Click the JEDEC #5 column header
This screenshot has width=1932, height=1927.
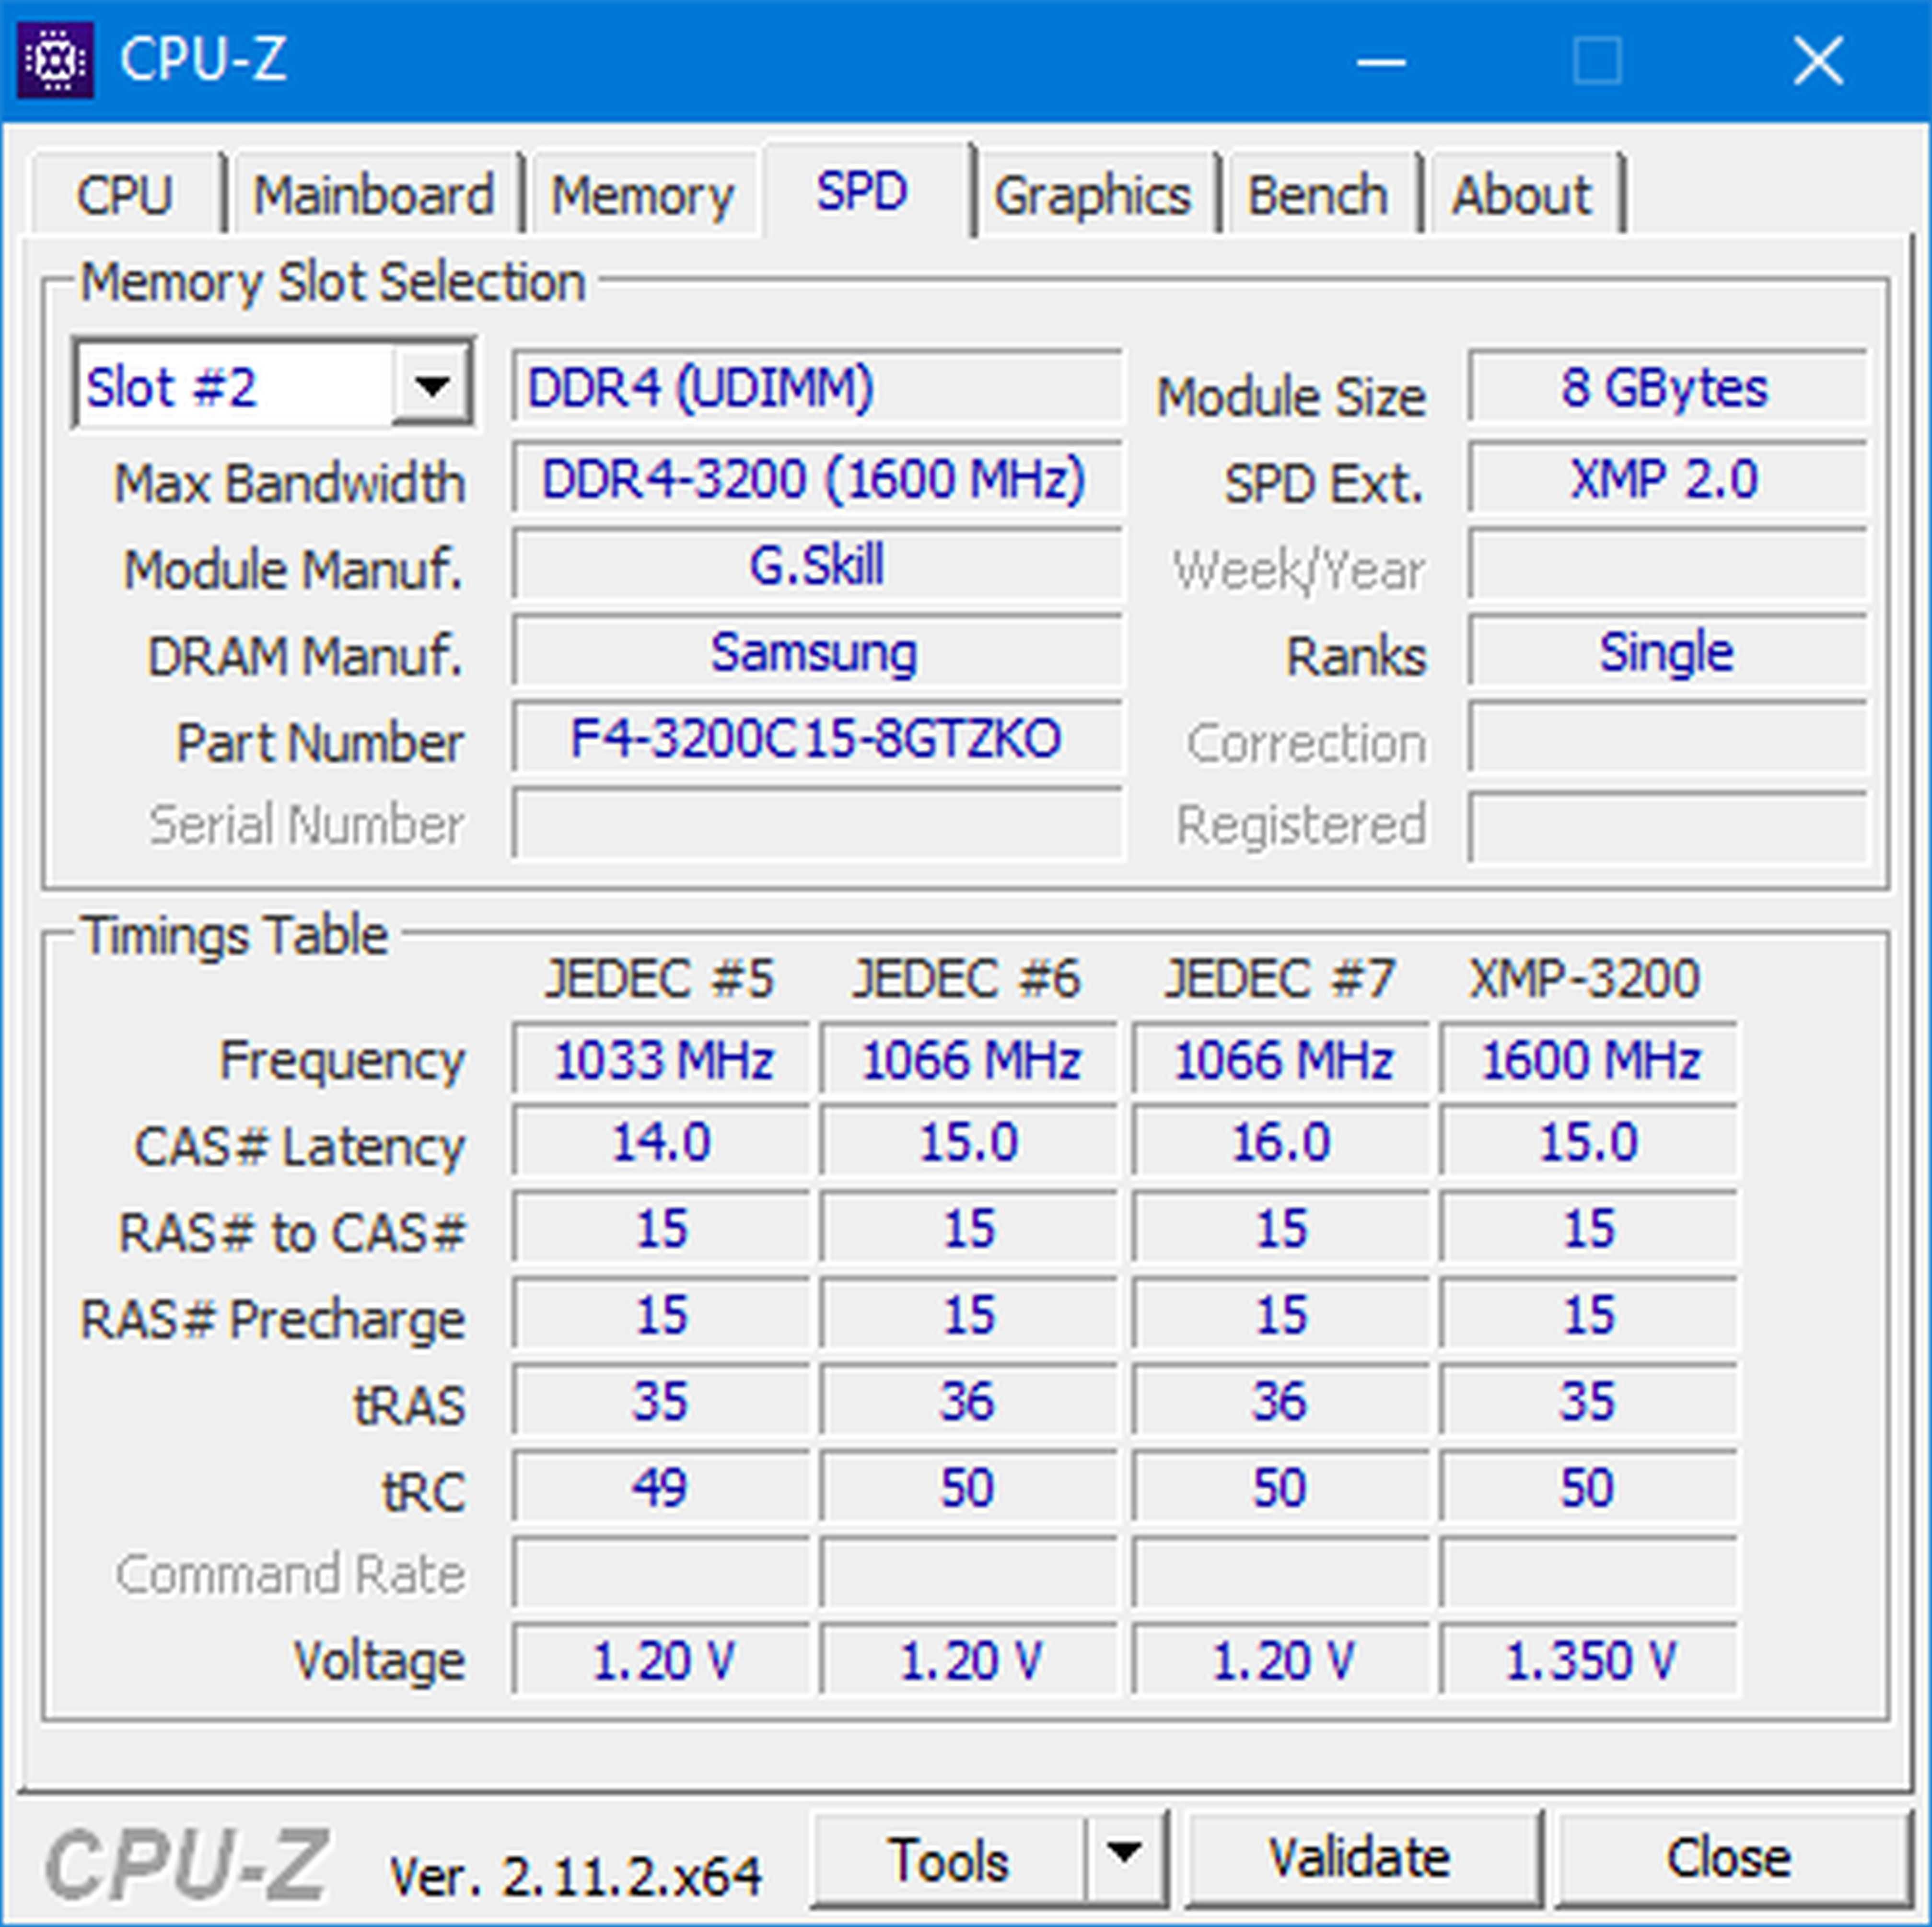[660, 978]
